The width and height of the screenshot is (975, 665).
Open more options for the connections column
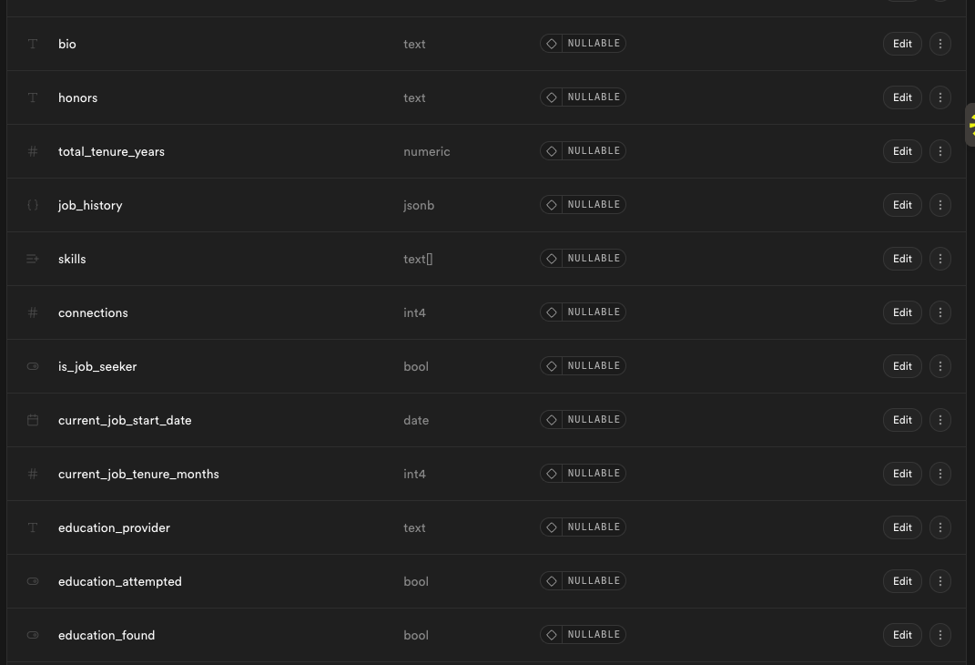coord(939,312)
